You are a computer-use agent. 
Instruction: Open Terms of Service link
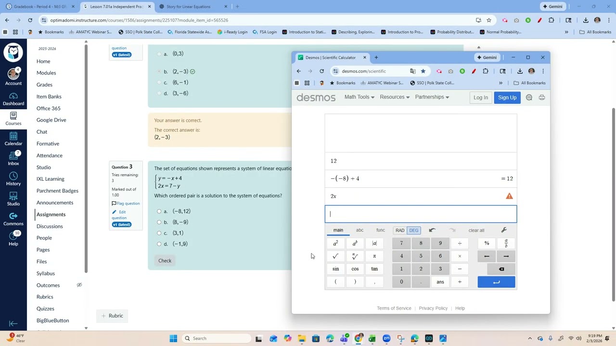pos(394,309)
